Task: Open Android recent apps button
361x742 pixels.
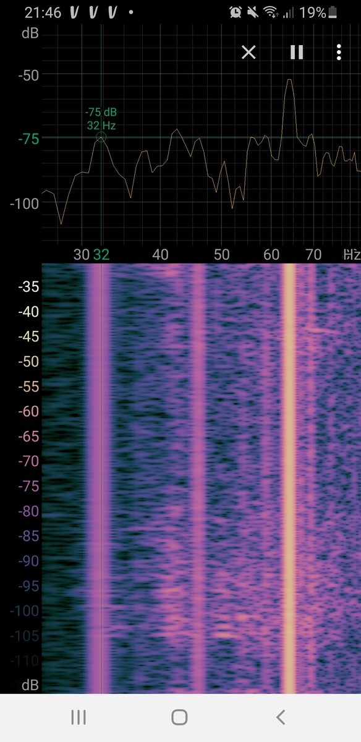Action: (x=79, y=717)
